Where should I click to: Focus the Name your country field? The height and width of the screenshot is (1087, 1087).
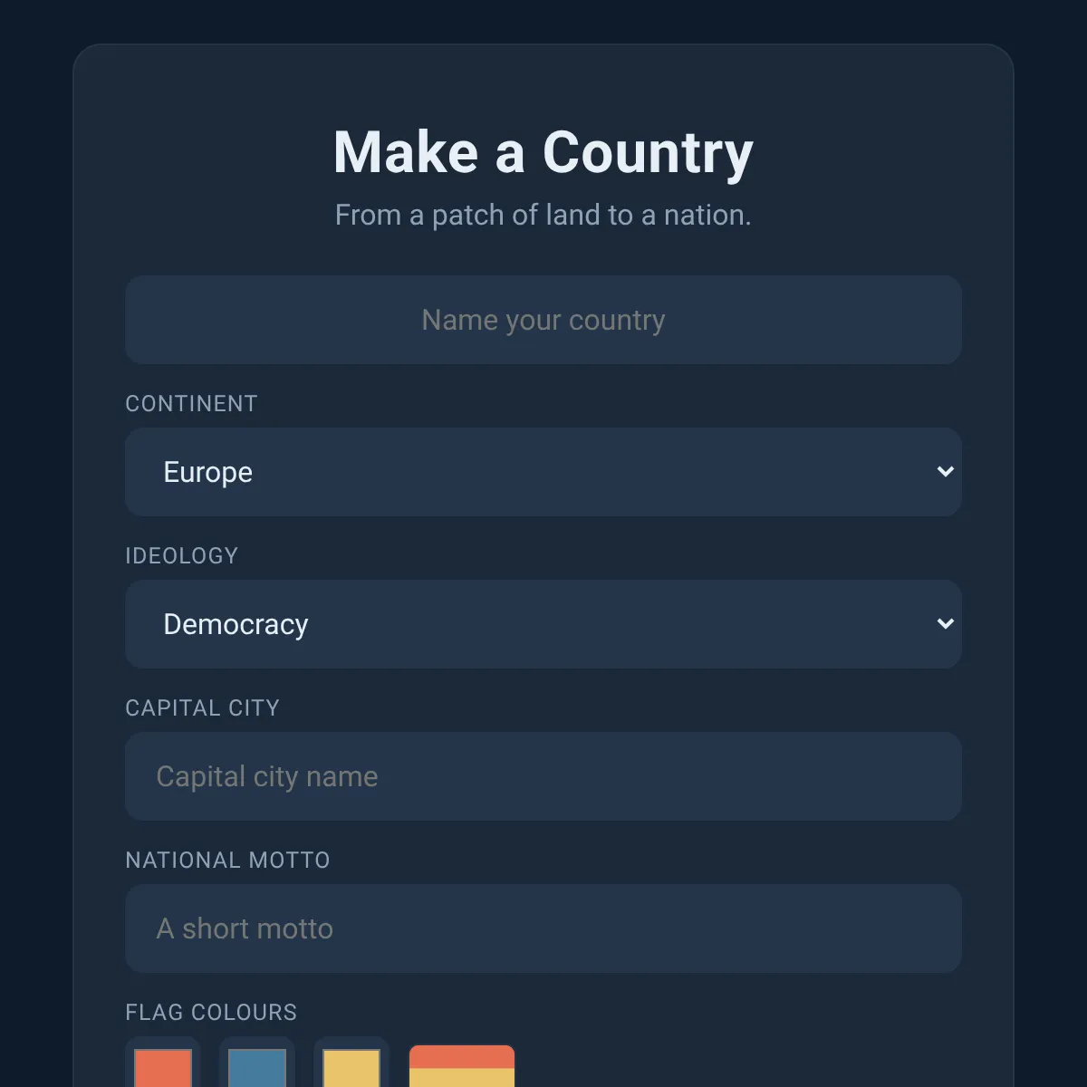pos(543,320)
